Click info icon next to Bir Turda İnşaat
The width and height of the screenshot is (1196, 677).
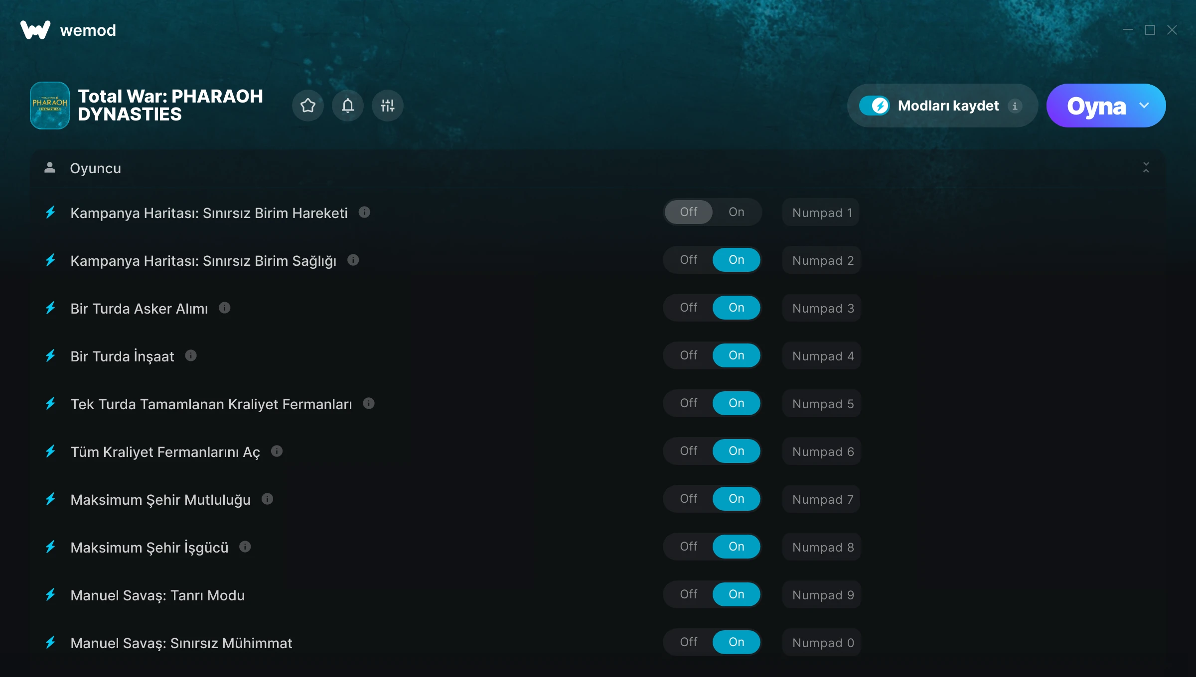[x=191, y=355]
